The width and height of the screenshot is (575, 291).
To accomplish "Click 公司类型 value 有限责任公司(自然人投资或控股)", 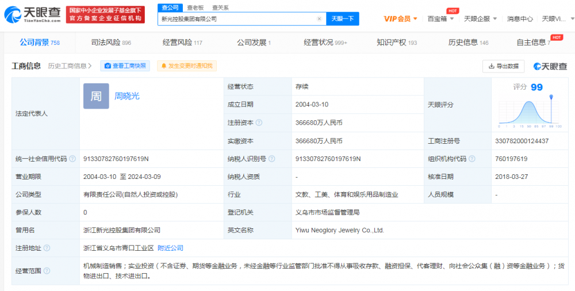I will pos(131,194).
